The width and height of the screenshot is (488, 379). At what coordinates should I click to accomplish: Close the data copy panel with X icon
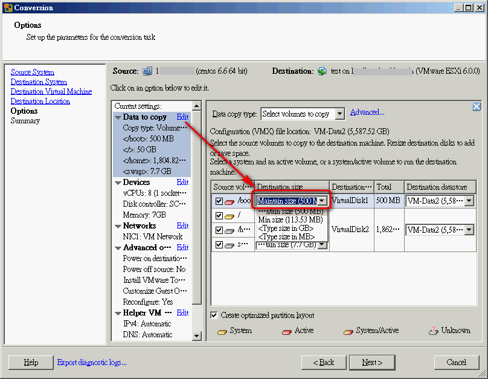pyautogui.click(x=477, y=106)
